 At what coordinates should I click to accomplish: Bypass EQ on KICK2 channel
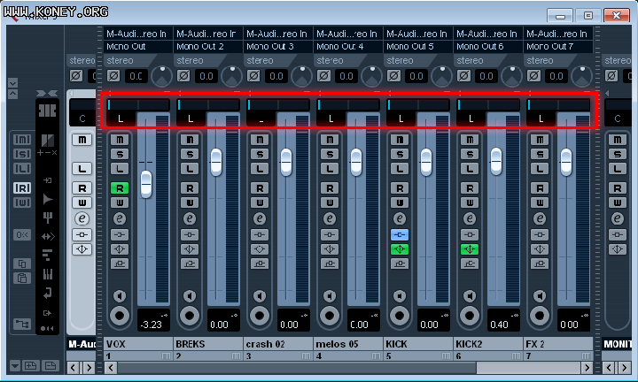point(470,249)
